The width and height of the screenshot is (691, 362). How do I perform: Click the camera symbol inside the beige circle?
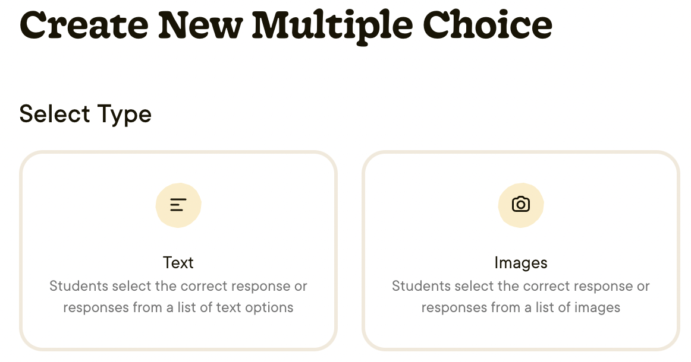click(520, 204)
